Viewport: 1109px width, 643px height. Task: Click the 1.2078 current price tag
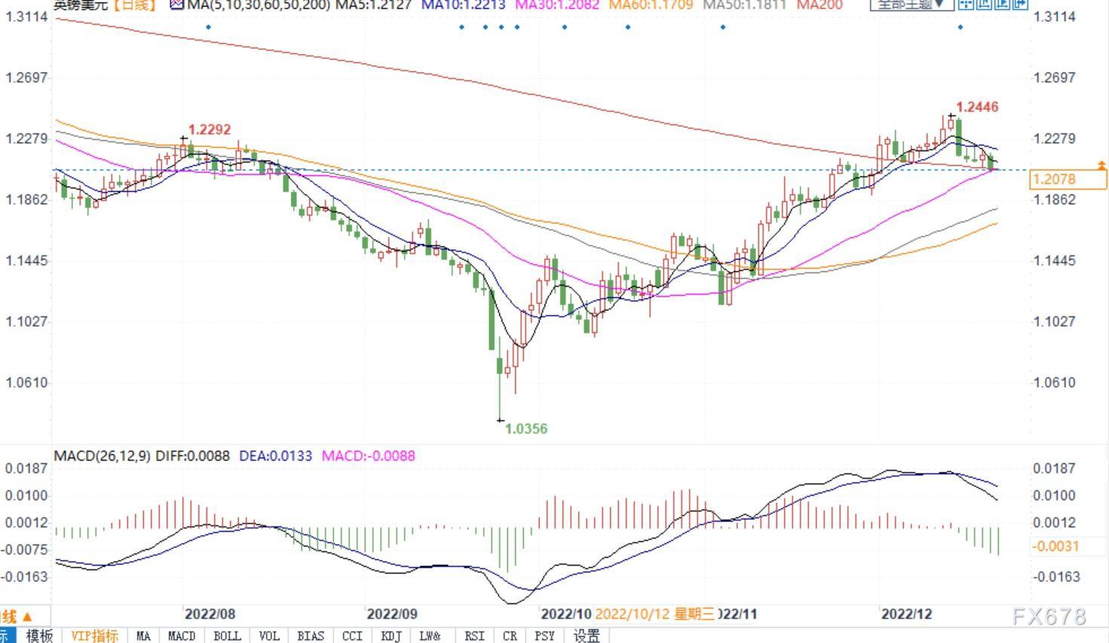(1068, 179)
